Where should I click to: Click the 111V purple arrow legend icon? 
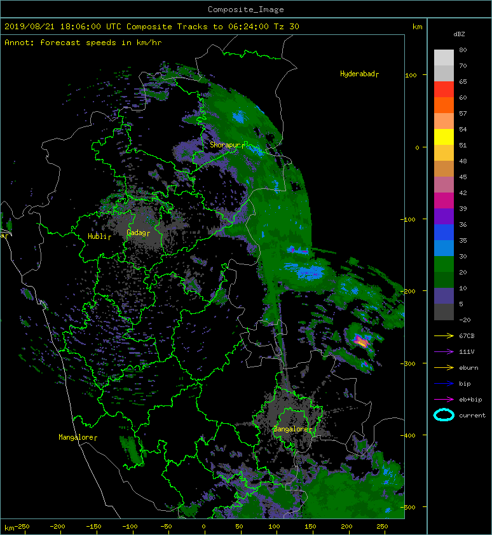point(444,352)
